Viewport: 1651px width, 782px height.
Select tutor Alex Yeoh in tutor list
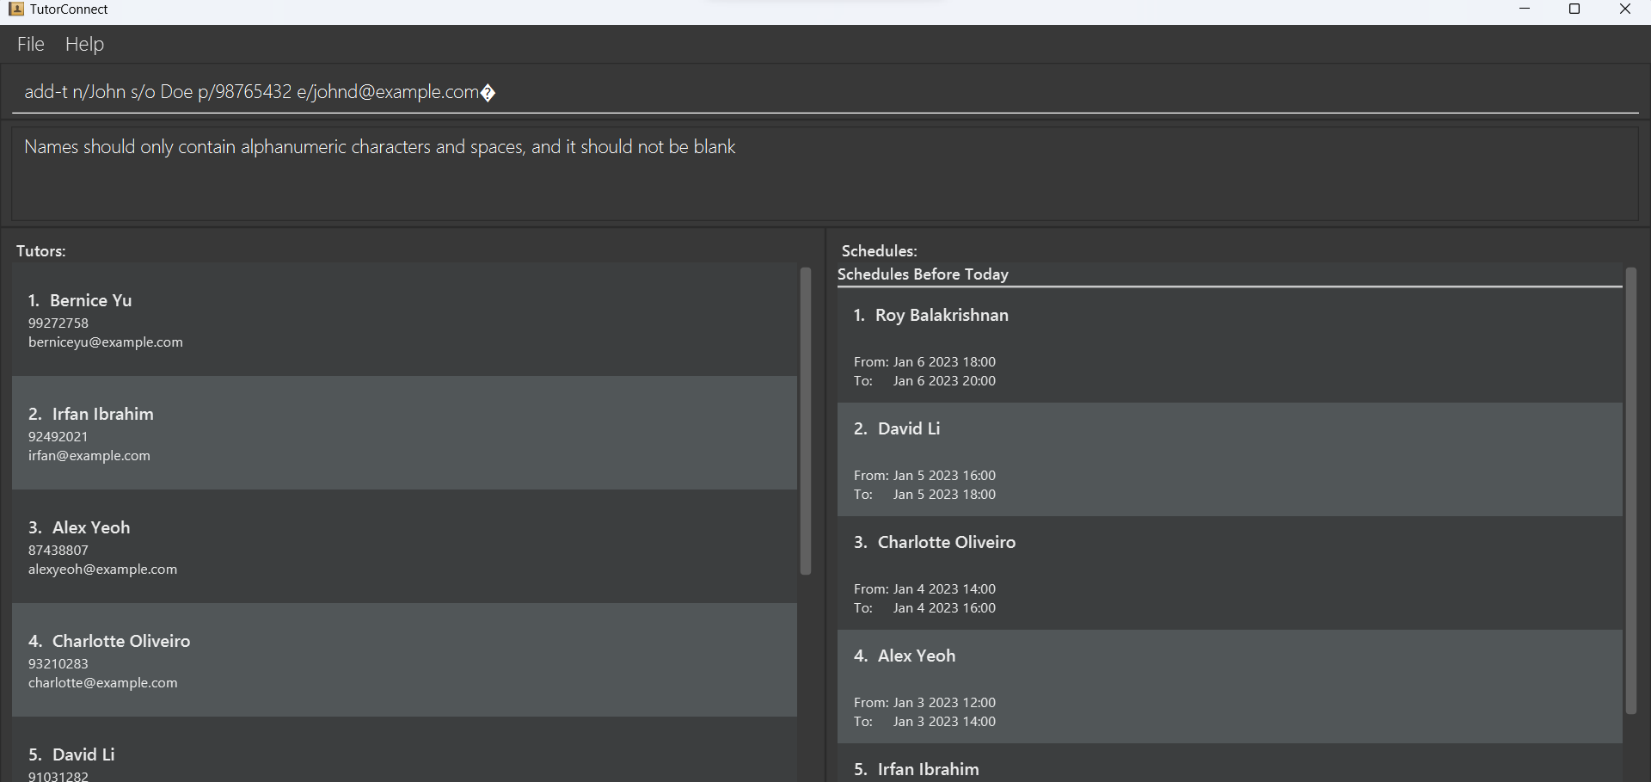point(404,546)
